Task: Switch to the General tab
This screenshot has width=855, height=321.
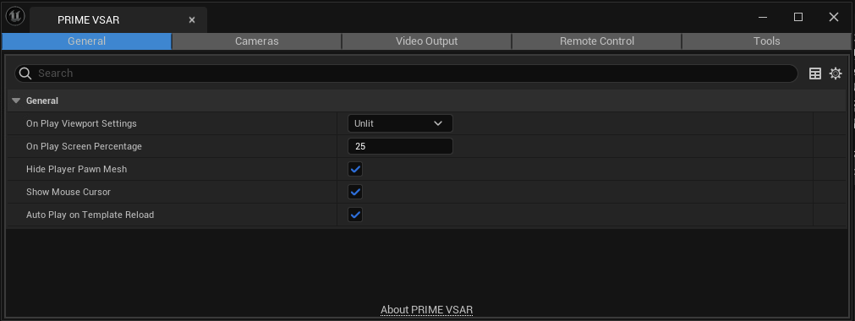Action: tap(87, 41)
